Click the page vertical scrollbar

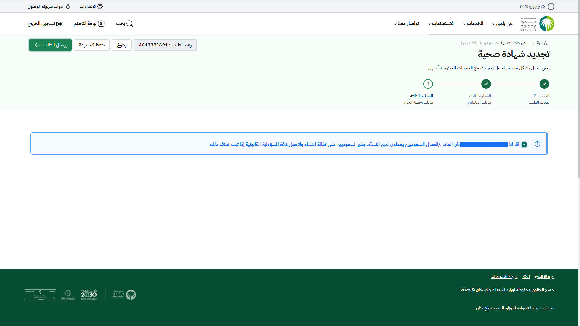click(x=579, y=91)
